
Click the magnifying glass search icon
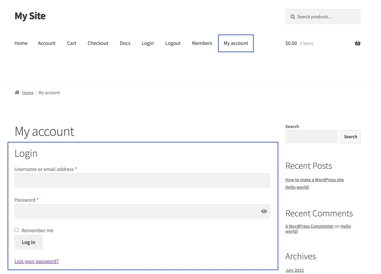(x=293, y=16)
